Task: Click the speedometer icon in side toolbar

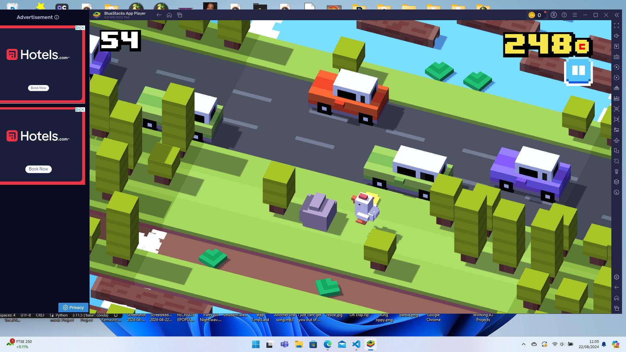Action: 617,192
